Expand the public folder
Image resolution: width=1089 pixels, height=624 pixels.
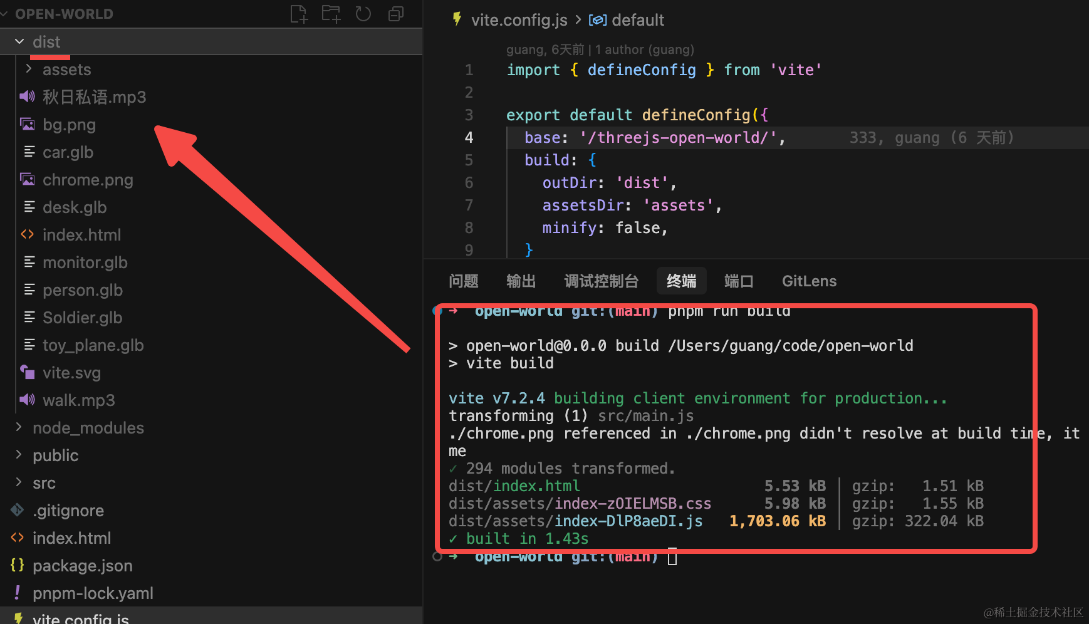click(19, 455)
